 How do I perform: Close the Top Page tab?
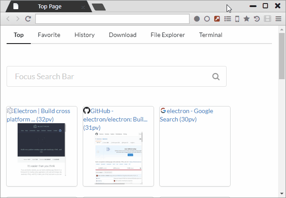83,7
